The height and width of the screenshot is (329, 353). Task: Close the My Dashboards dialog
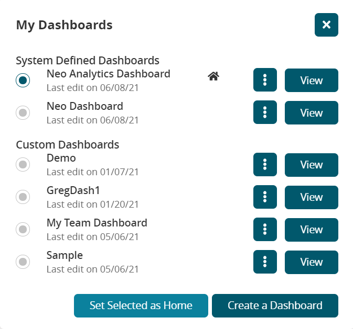pos(326,25)
